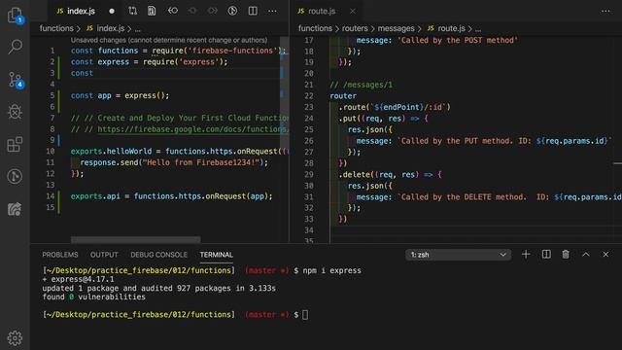Open the DEBUG CONSOLE panel tab
622x350 pixels.
click(x=158, y=255)
